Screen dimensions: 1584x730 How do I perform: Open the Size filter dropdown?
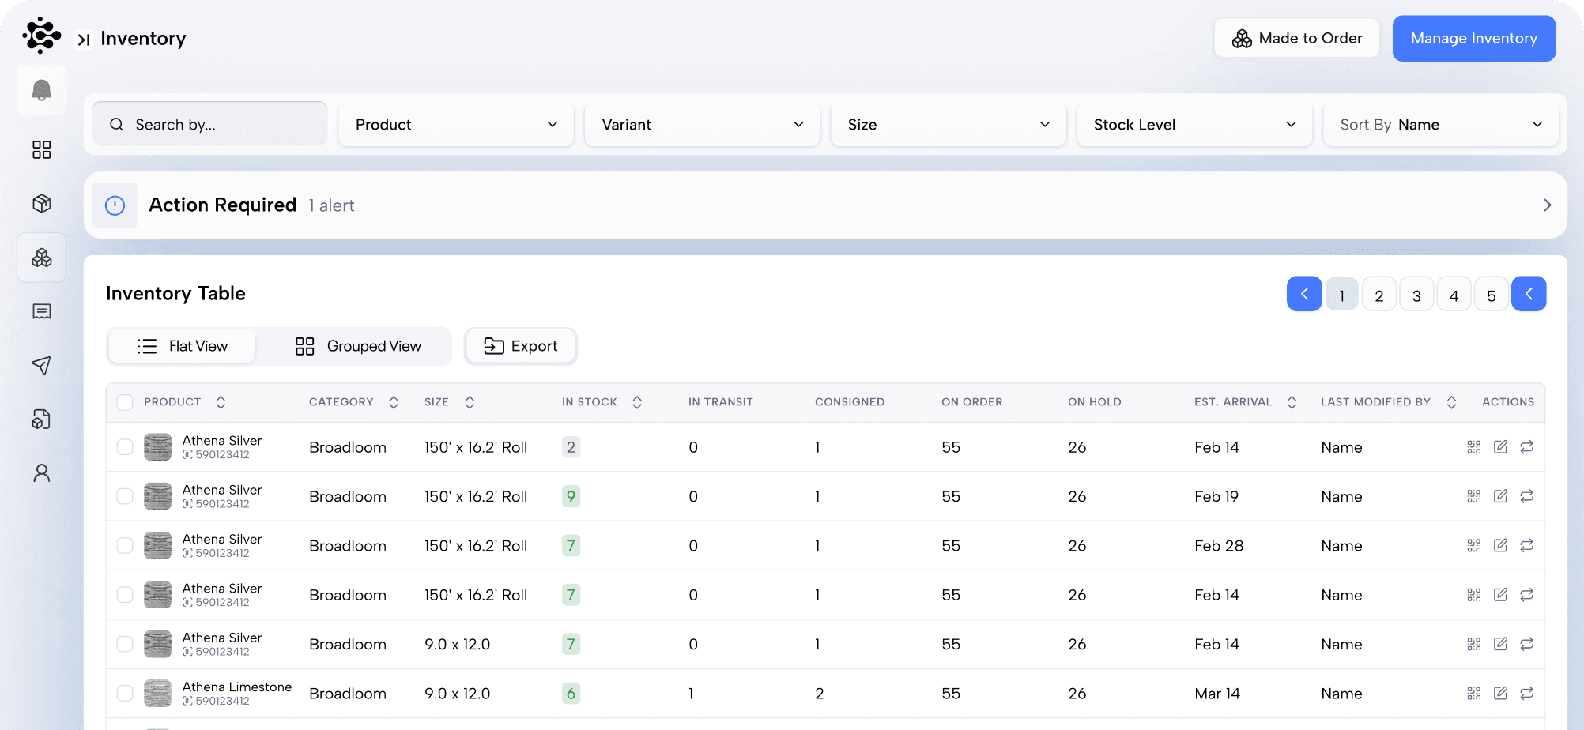click(949, 125)
